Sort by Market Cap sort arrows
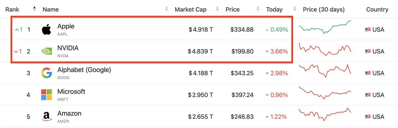Screen dimensions: 398x128 pyautogui.click(x=218, y=9)
